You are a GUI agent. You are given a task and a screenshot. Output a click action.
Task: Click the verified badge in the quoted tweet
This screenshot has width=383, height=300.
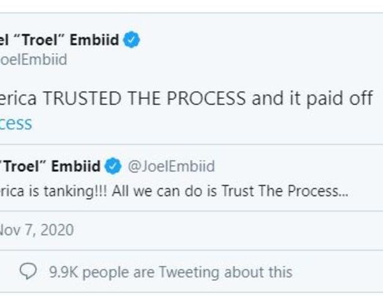pyautogui.click(x=113, y=167)
